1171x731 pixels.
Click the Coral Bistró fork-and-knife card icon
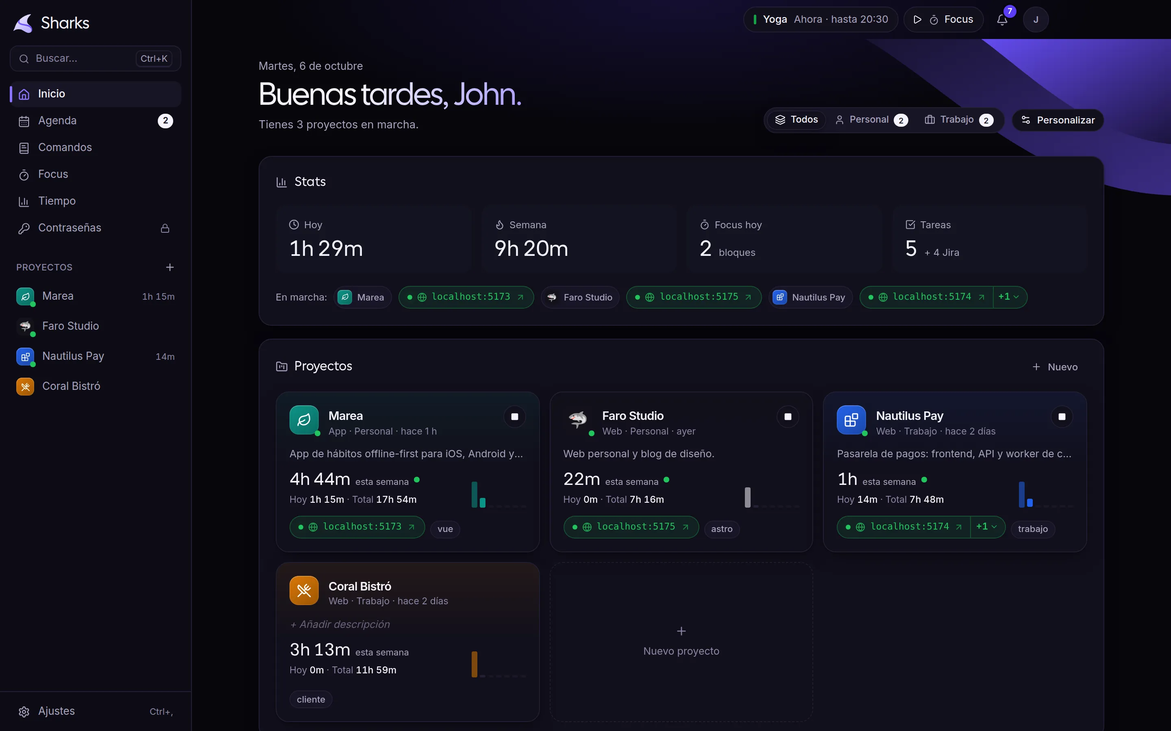(x=304, y=590)
